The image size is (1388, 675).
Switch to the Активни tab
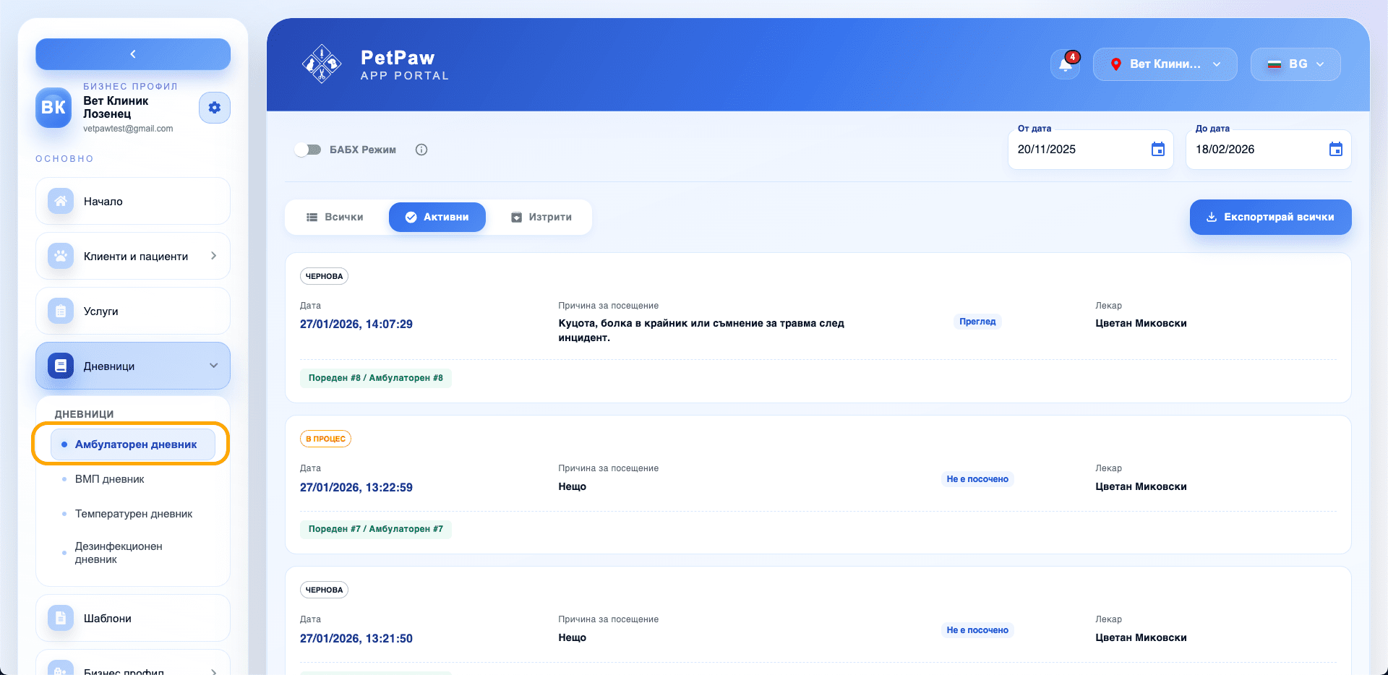coord(437,217)
